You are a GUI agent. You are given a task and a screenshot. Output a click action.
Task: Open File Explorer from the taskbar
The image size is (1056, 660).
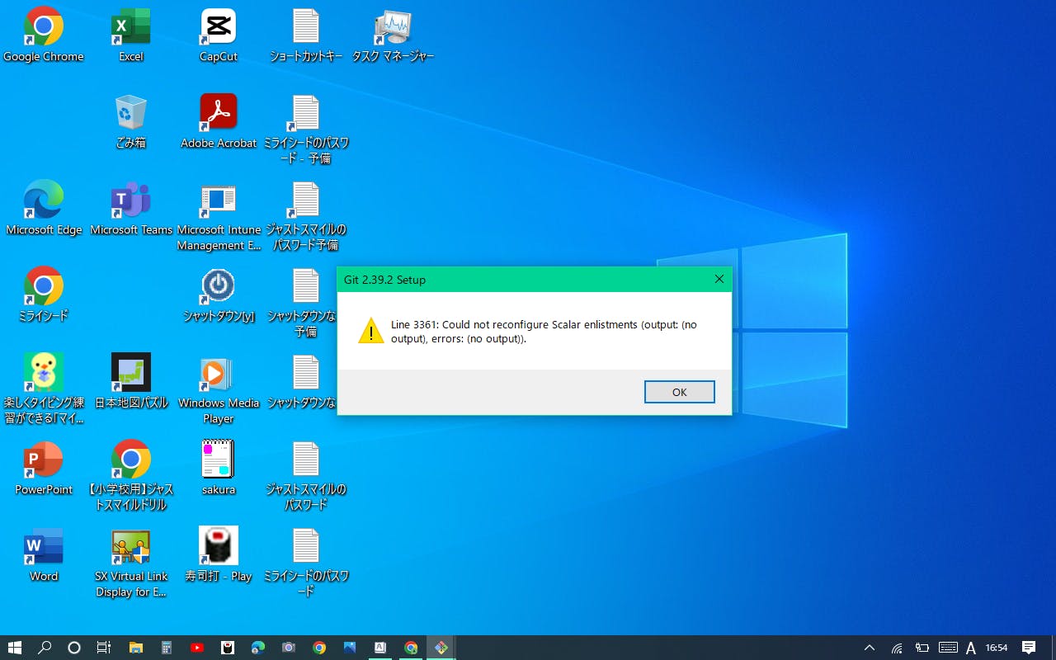pyautogui.click(x=135, y=648)
